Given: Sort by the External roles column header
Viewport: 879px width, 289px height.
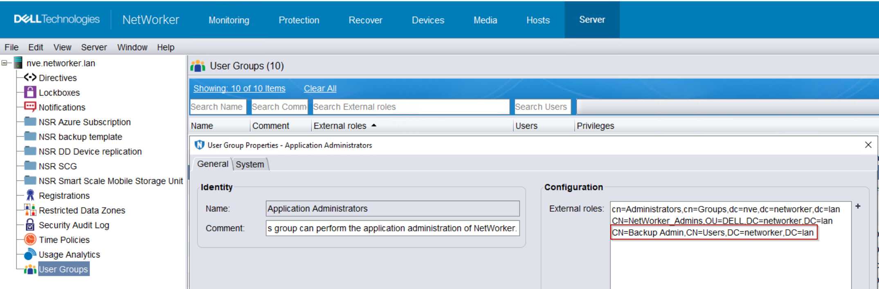Looking at the screenshot, I should pos(340,126).
